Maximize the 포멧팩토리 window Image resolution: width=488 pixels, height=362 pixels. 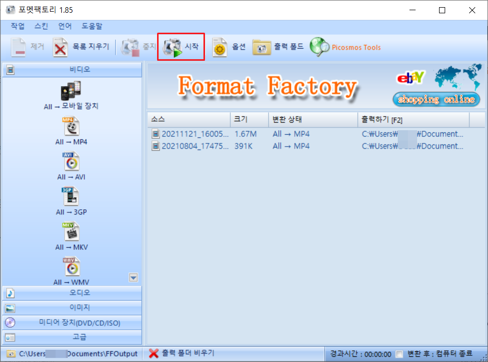[442, 10]
